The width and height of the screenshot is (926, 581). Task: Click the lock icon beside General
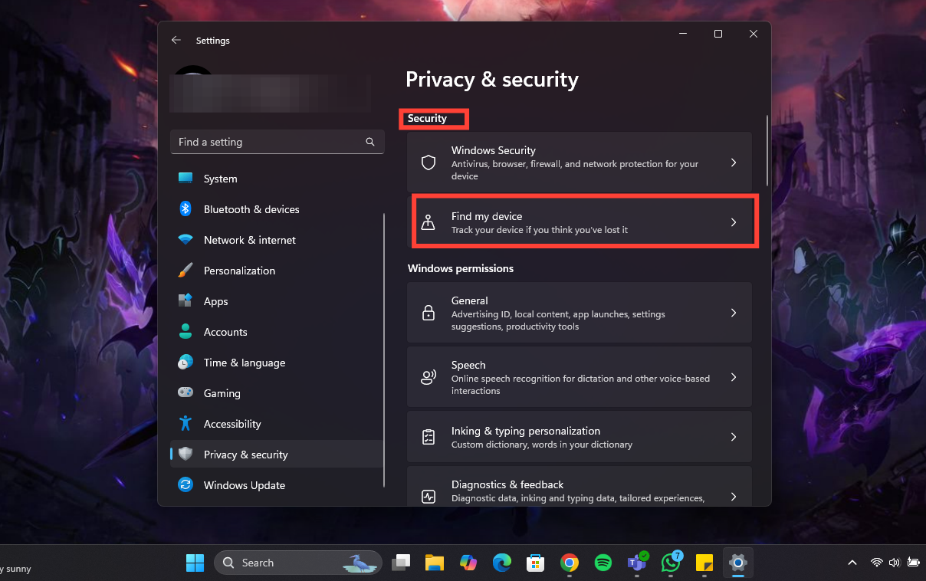tap(429, 313)
